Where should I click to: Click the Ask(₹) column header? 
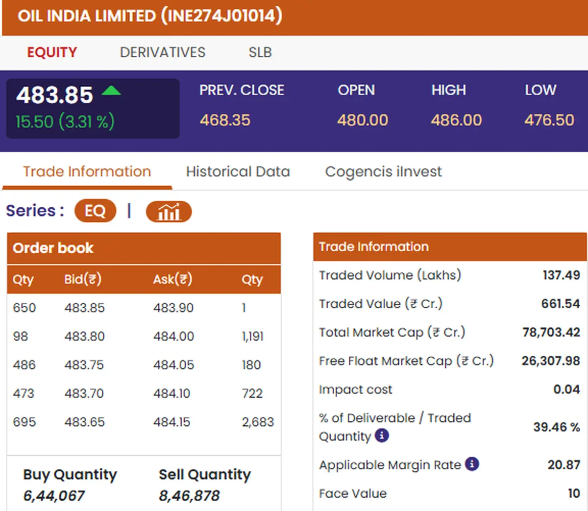173,279
